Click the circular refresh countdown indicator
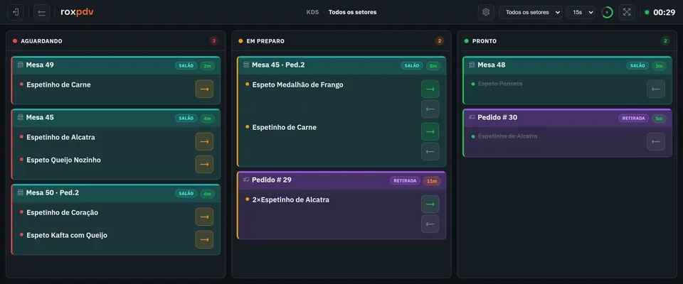The height and width of the screenshot is (284, 683). click(x=607, y=12)
